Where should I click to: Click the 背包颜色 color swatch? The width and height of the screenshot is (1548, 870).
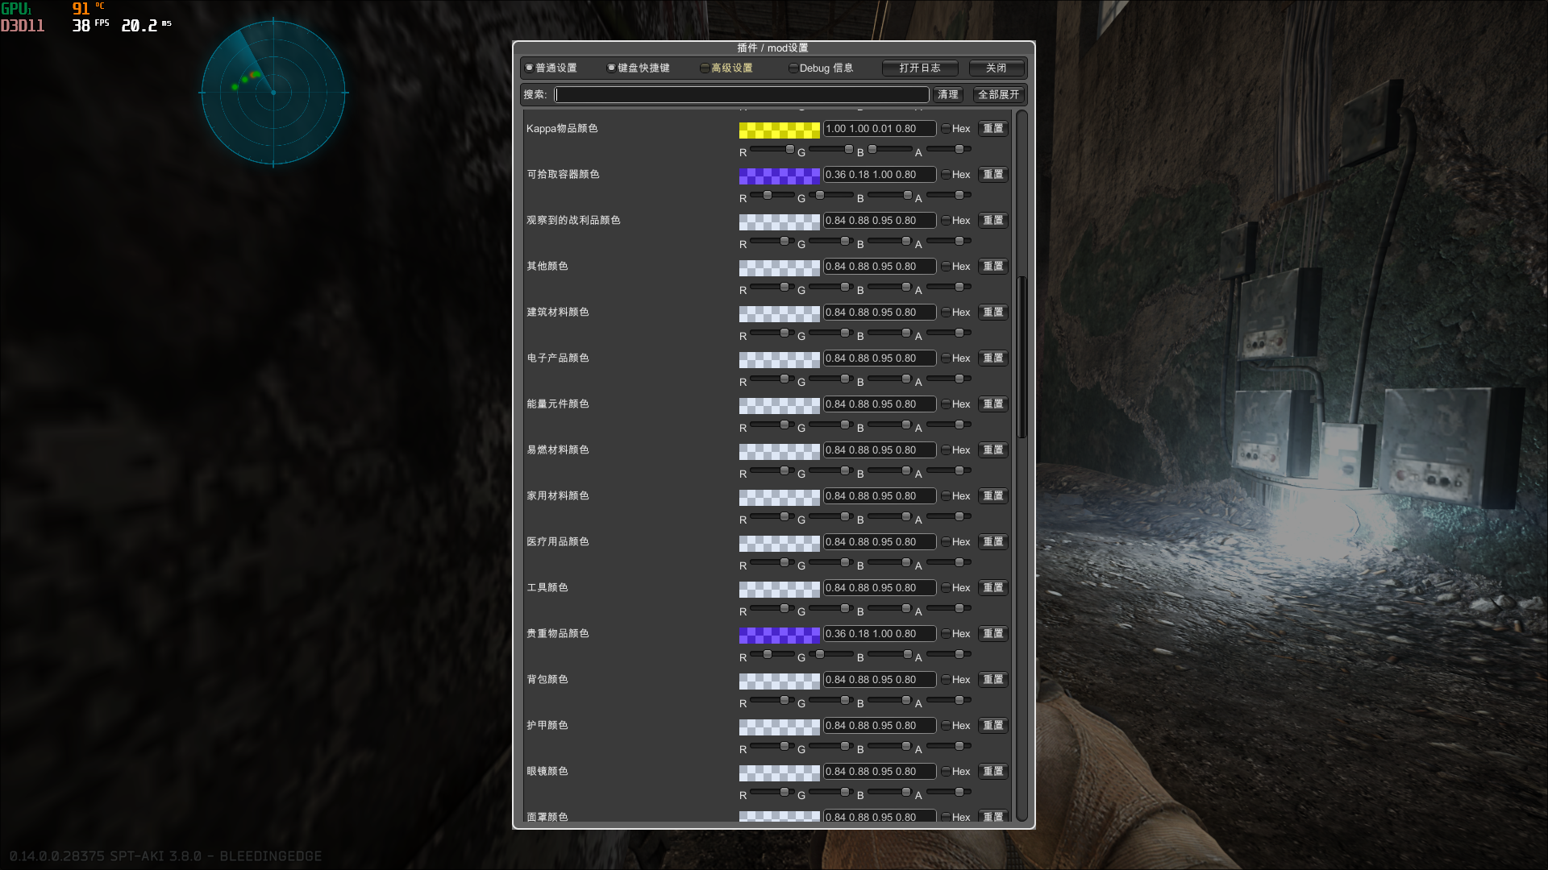pyautogui.click(x=779, y=680)
